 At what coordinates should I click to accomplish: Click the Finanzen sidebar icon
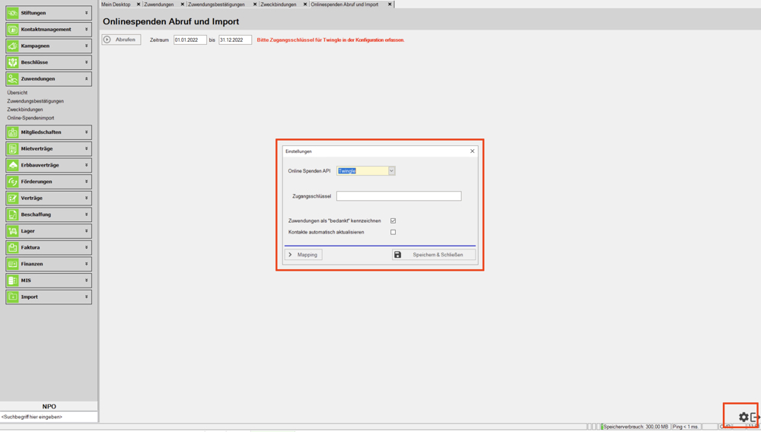click(x=13, y=264)
